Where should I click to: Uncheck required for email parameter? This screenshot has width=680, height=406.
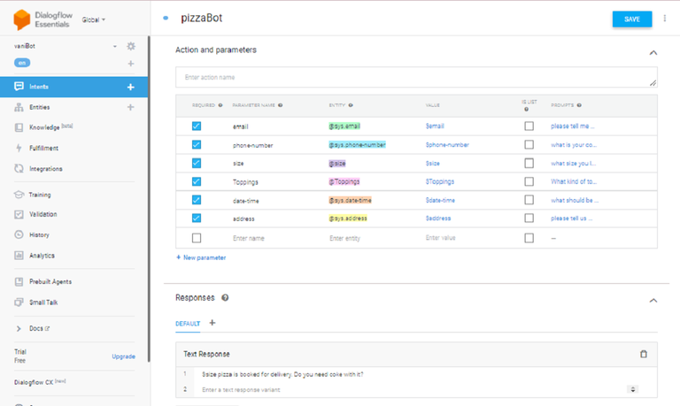click(x=197, y=126)
